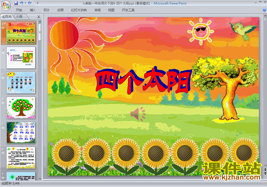
Task: Open the 审阅 ribbon tab
Action: click(98, 10)
